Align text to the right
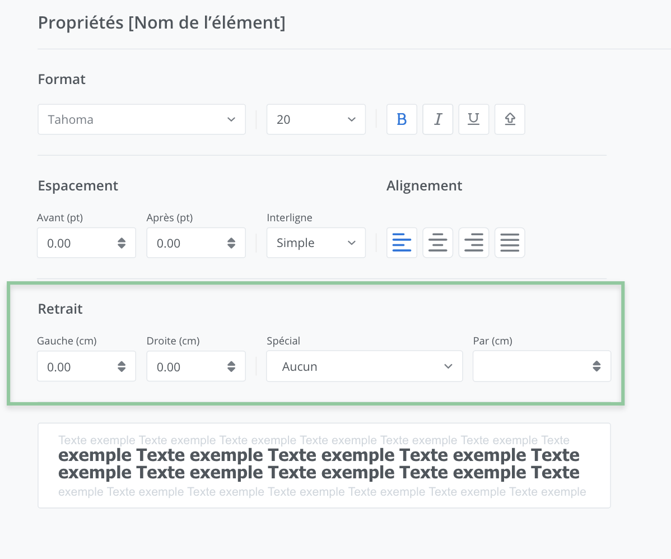 (x=473, y=243)
